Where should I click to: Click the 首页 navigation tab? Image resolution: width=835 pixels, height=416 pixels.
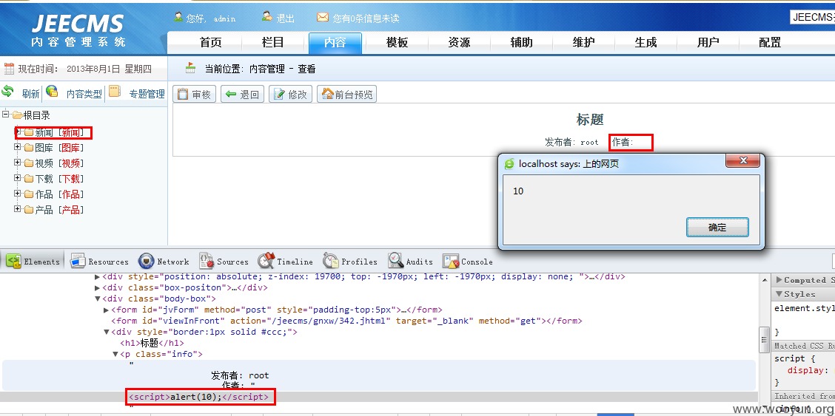pos(210,43)
